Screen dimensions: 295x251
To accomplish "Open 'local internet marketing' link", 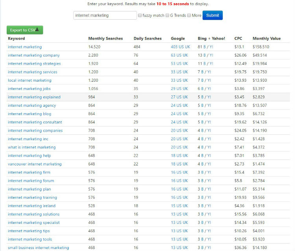I will pyautogui.click(x=29, y=80).
